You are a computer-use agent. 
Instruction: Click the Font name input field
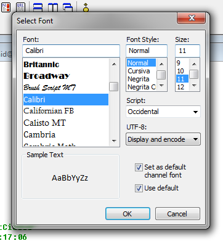pos(71,51)
